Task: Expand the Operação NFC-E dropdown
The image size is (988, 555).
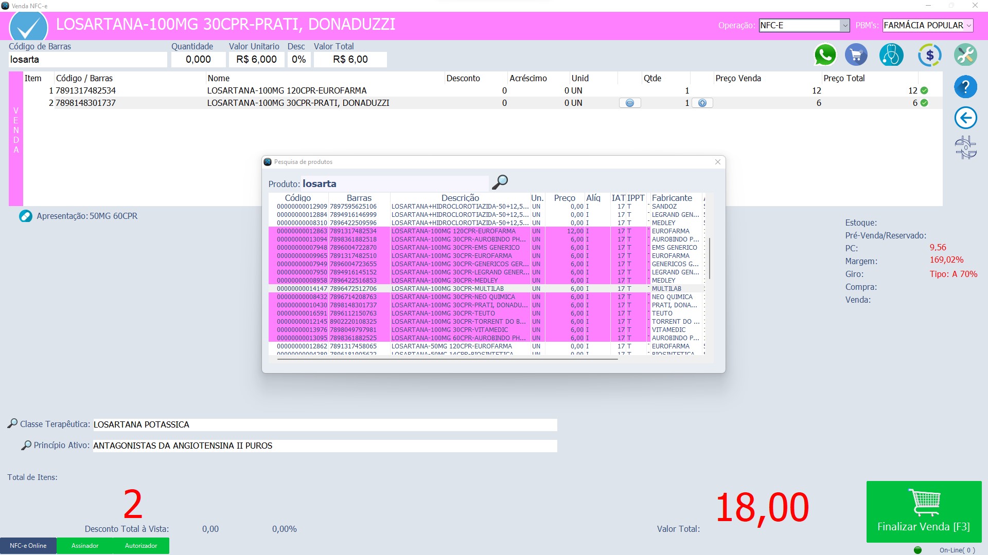Action: click(x=844, y=25)
